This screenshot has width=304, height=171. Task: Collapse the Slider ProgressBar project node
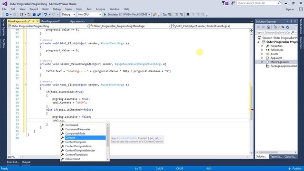click(x=258, y=42)
